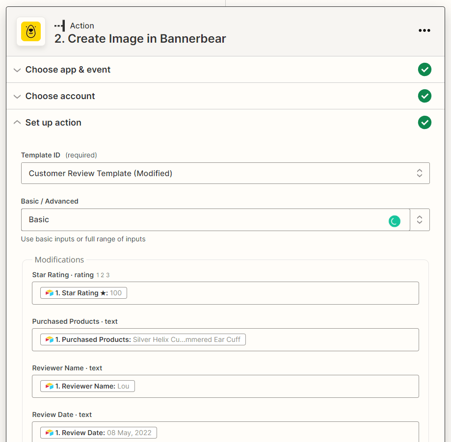Click the step title Create Image in Bannerbear
This screenshot has height=442, width=451.
tap(140, 39)
